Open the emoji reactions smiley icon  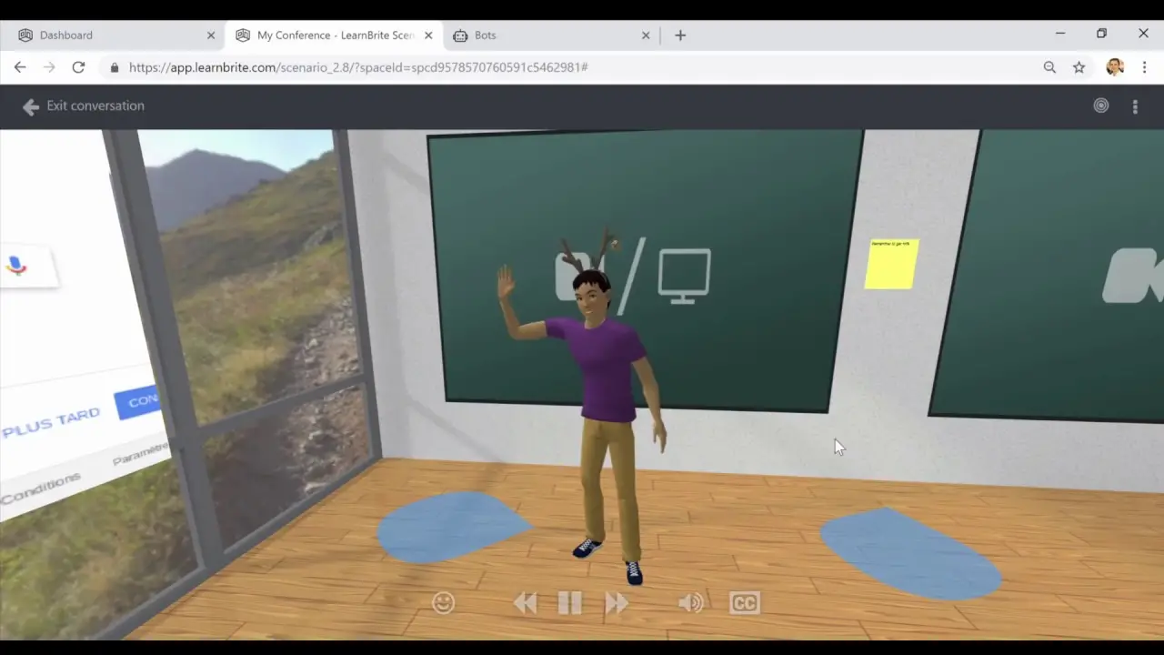443,603
